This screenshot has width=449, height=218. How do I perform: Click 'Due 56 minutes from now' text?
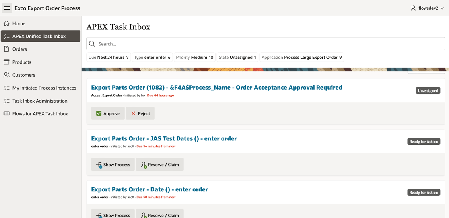tap(156, 146)
